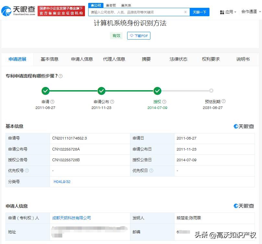This screenshot has height=244, width=262.
Task: Click the question icon beside 申请 date step
Action: [52, 101]
